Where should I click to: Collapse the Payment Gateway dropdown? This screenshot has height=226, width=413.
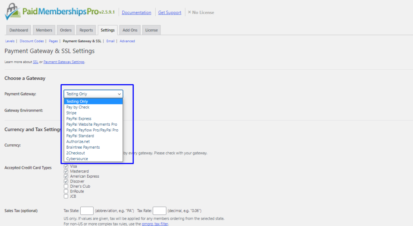(93, 94)
